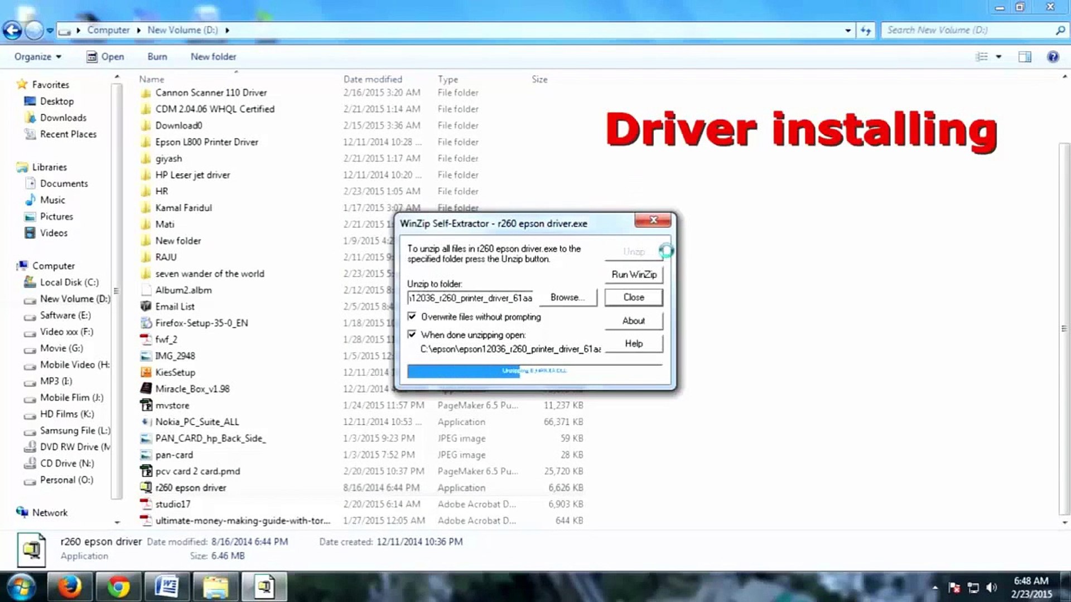Click the Burn toolbar item
Screen dimensions: 1071x602
click(157, 57)
